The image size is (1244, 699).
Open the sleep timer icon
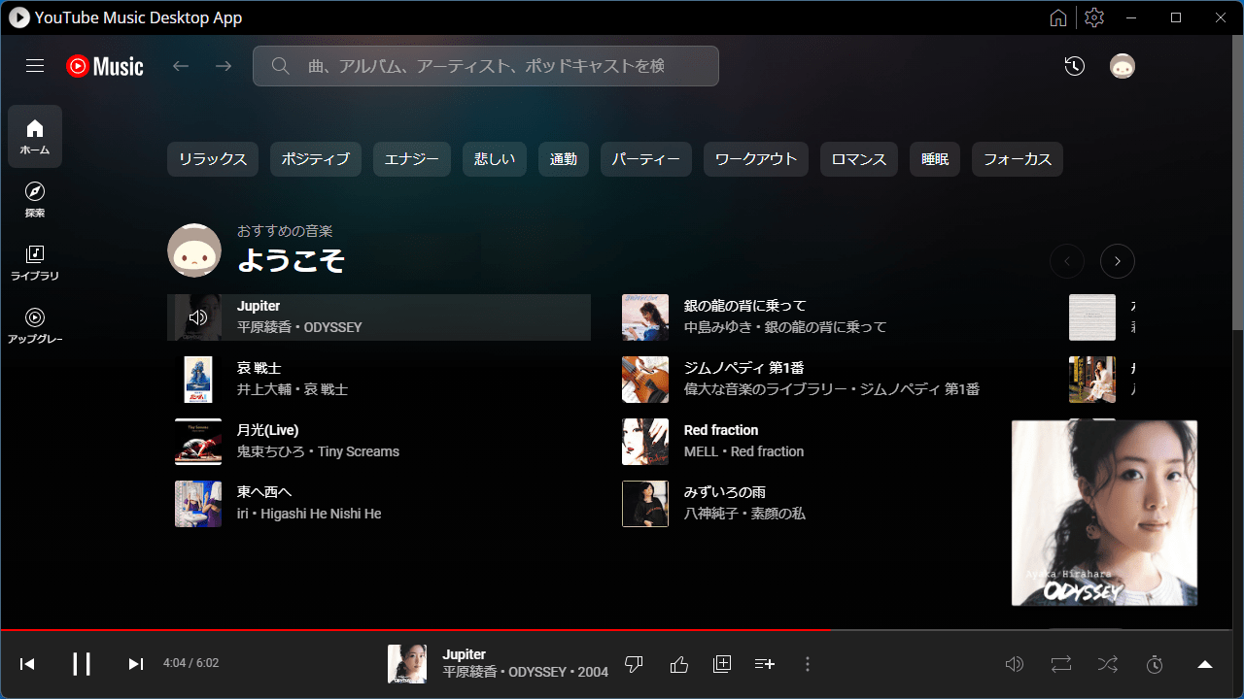(1155, 664)
